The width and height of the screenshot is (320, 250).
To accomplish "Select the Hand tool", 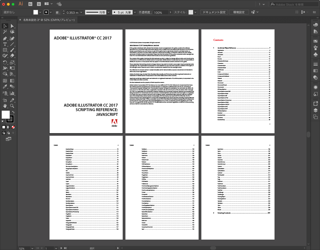I will pyautogui.click(x=5, y=106).
